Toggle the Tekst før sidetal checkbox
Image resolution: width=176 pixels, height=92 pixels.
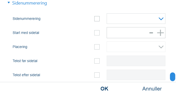(x=97, y=61)
